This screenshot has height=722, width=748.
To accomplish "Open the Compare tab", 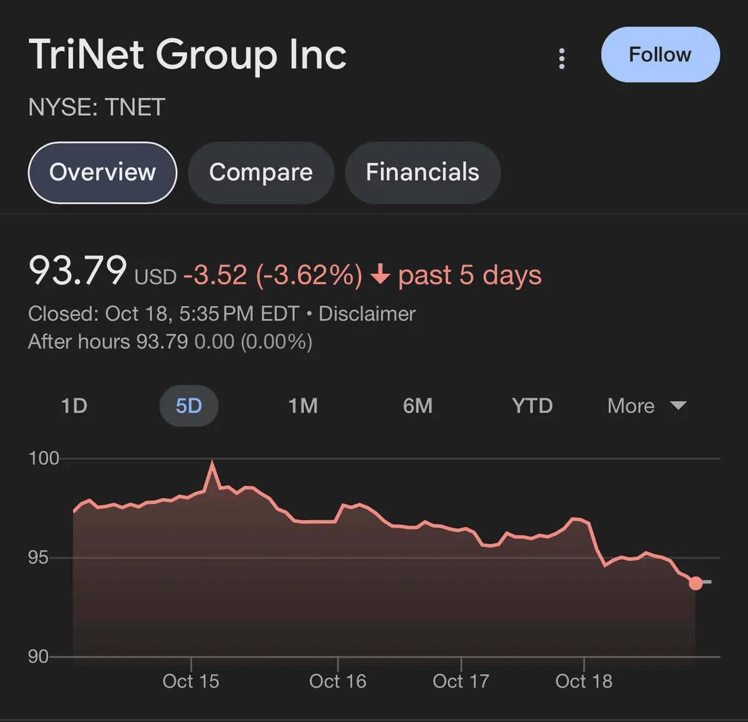I will pos(261,173).
